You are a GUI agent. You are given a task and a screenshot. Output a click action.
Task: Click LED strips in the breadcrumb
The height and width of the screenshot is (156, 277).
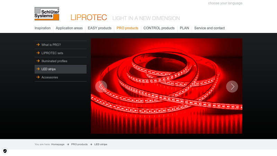coord(101,144)
